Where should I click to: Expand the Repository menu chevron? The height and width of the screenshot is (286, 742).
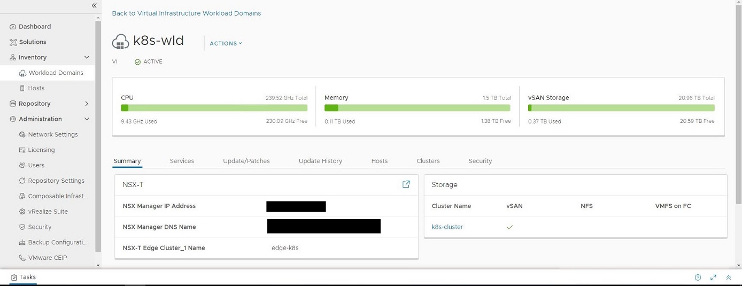point(87,104)
